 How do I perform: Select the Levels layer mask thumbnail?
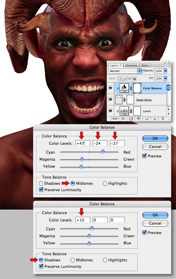coord(137,111)
